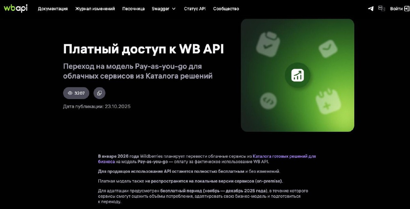This screenshot has width=410, height=209.
Task: Click the clipboard check icon in banner
Action: (x=268, y=44)
